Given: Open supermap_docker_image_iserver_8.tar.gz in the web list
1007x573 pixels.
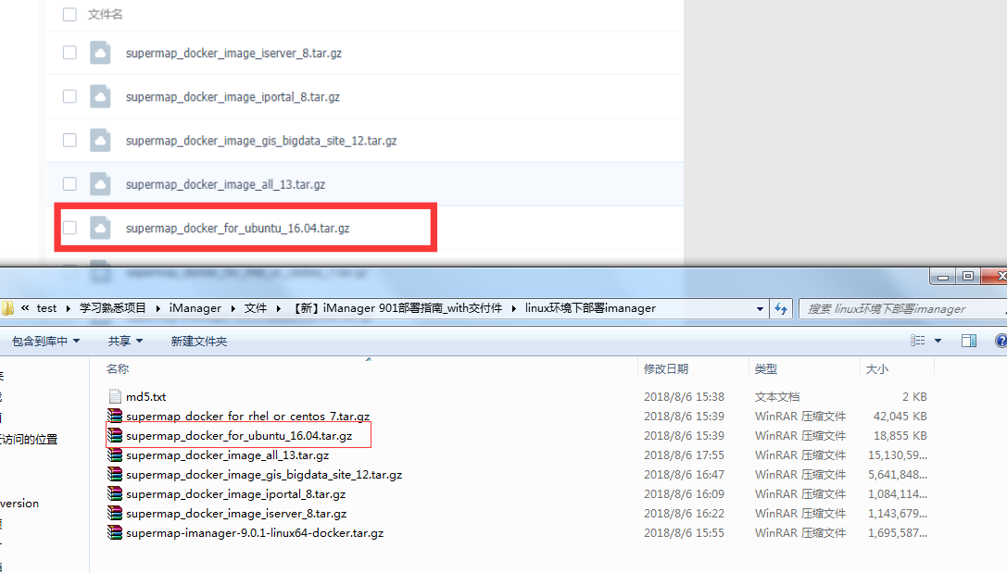Looking at the screenshot, I should [x=233, y=54].
